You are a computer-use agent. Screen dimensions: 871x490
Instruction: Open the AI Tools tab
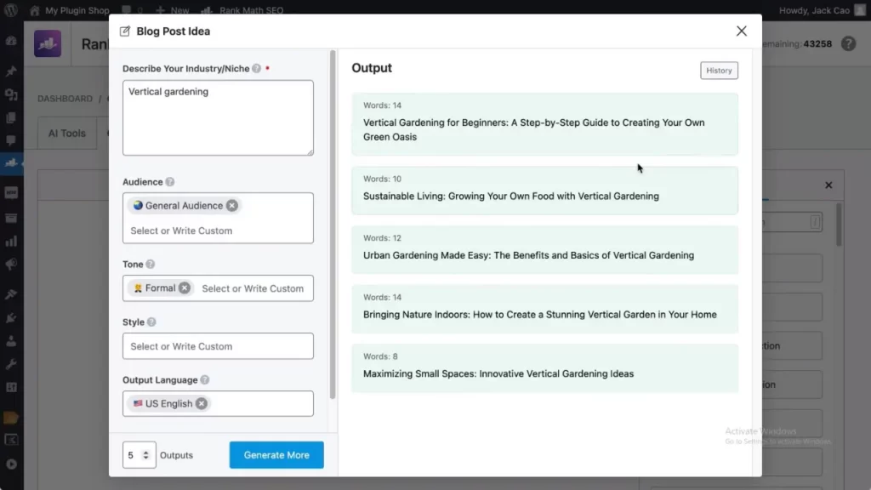pyautogui.click(x=66, y=134)
